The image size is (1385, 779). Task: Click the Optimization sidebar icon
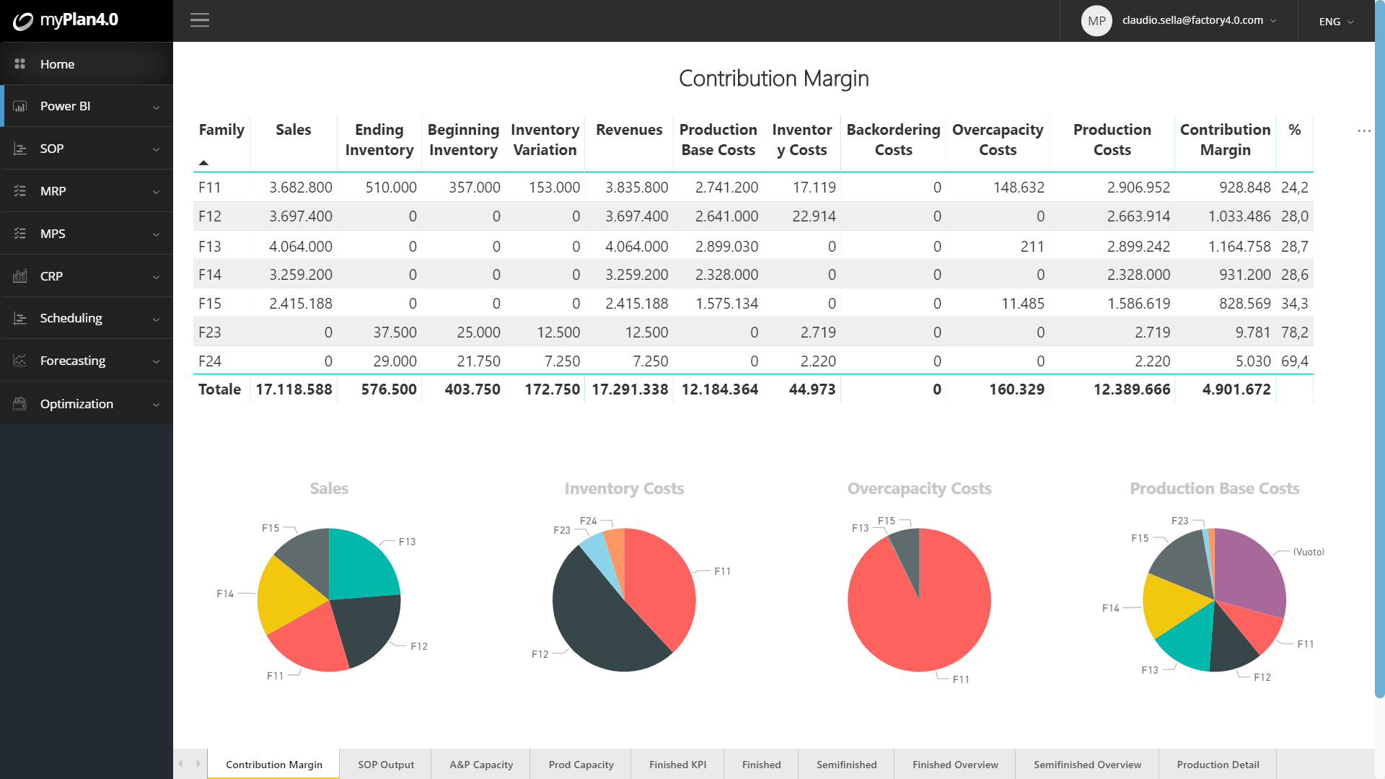coord(20,403)
